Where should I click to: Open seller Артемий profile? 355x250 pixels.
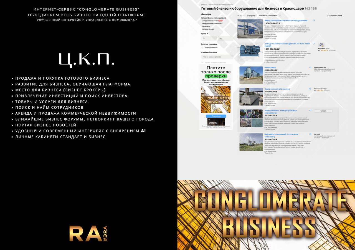[317, 134]
